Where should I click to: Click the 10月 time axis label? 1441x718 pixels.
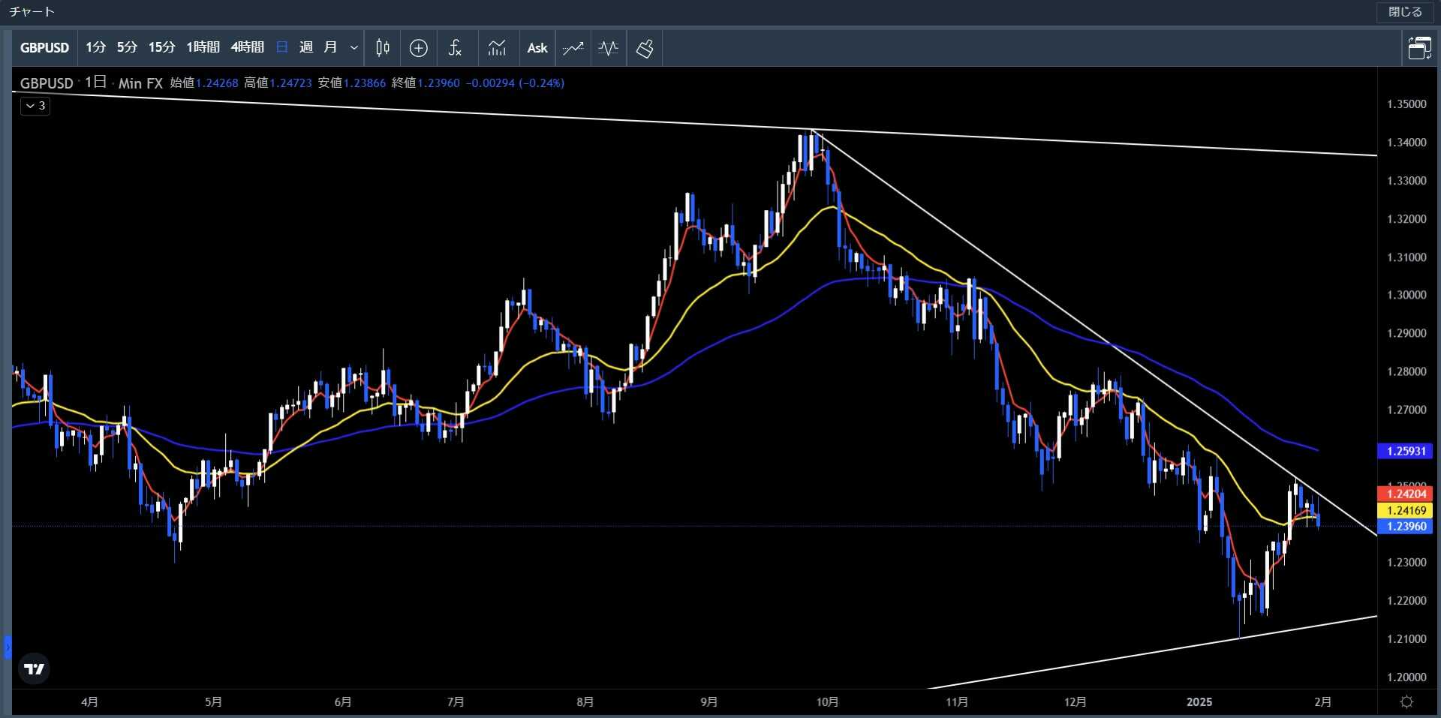pyautogui.click(x=827, y=701)
